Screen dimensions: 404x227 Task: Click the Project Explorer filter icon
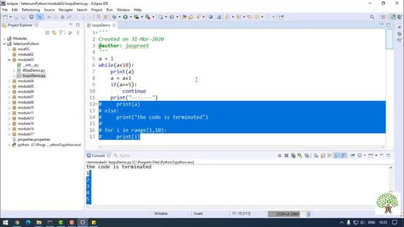pos(61,33)
